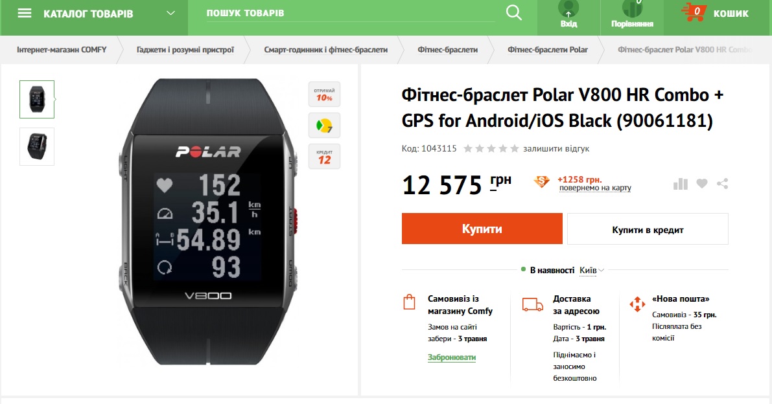Click the share icon near price
Image resolution: width=772 pixels, height=404 pixels.
[722, 184]
